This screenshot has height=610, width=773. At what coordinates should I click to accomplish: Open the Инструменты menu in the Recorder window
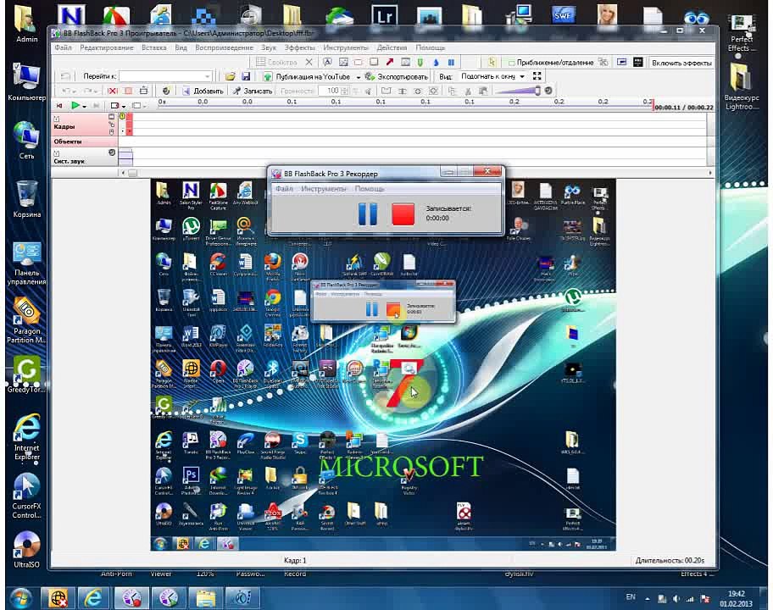(x=324, y=189)
